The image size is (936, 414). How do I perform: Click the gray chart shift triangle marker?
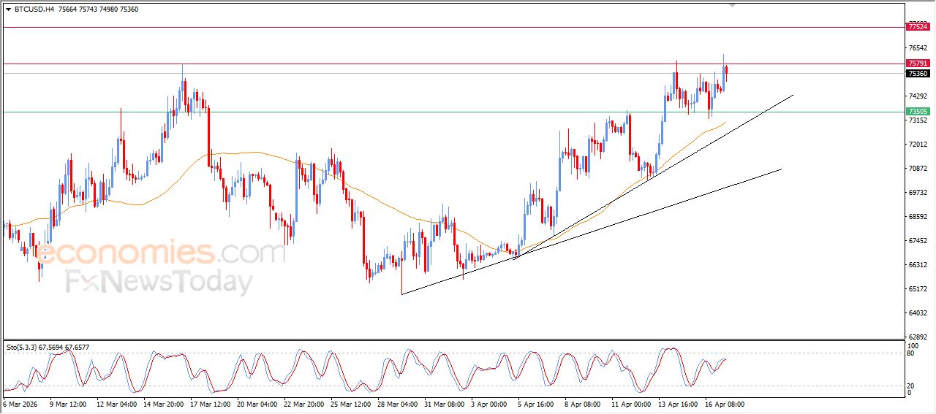[732, 6]
